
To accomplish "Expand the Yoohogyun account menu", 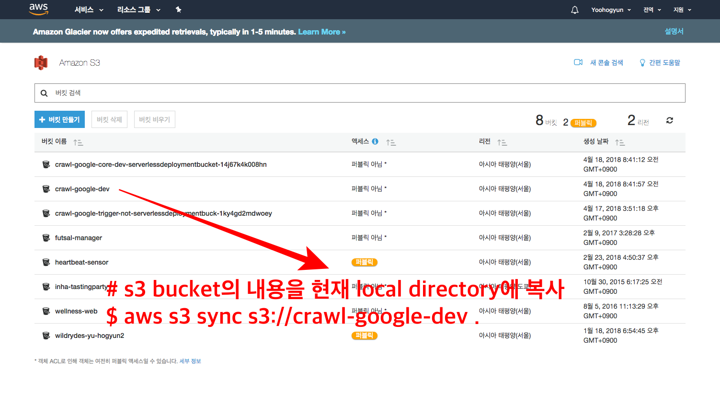I will (x=611, y=10).
